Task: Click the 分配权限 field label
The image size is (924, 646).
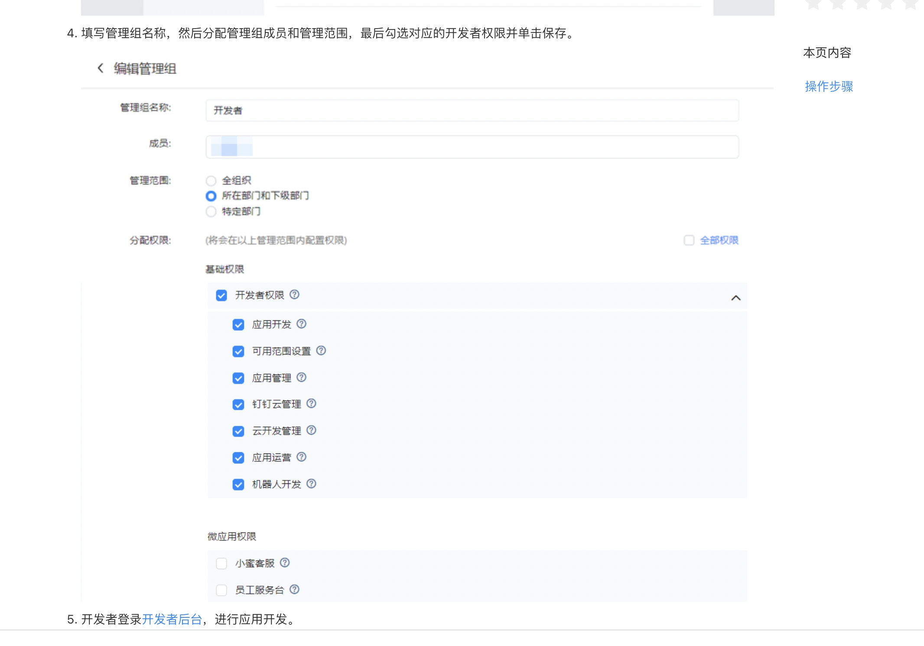Action: (x=150, y=240)
